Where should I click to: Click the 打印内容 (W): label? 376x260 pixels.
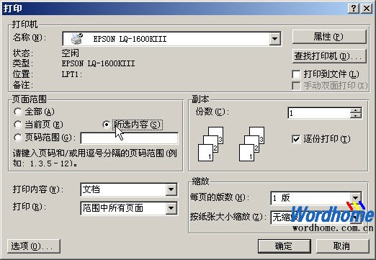point(38,189)
